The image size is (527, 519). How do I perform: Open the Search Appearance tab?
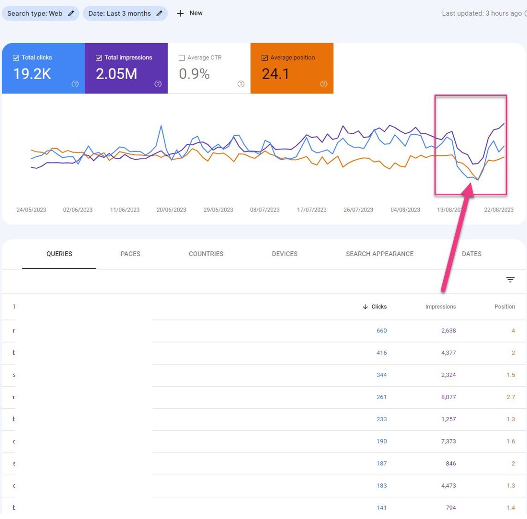[380, 254]
